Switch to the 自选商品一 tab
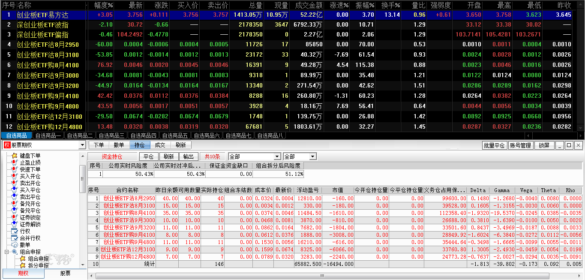The width and height of the screenshot is (585, 280). tap(48, 135)
